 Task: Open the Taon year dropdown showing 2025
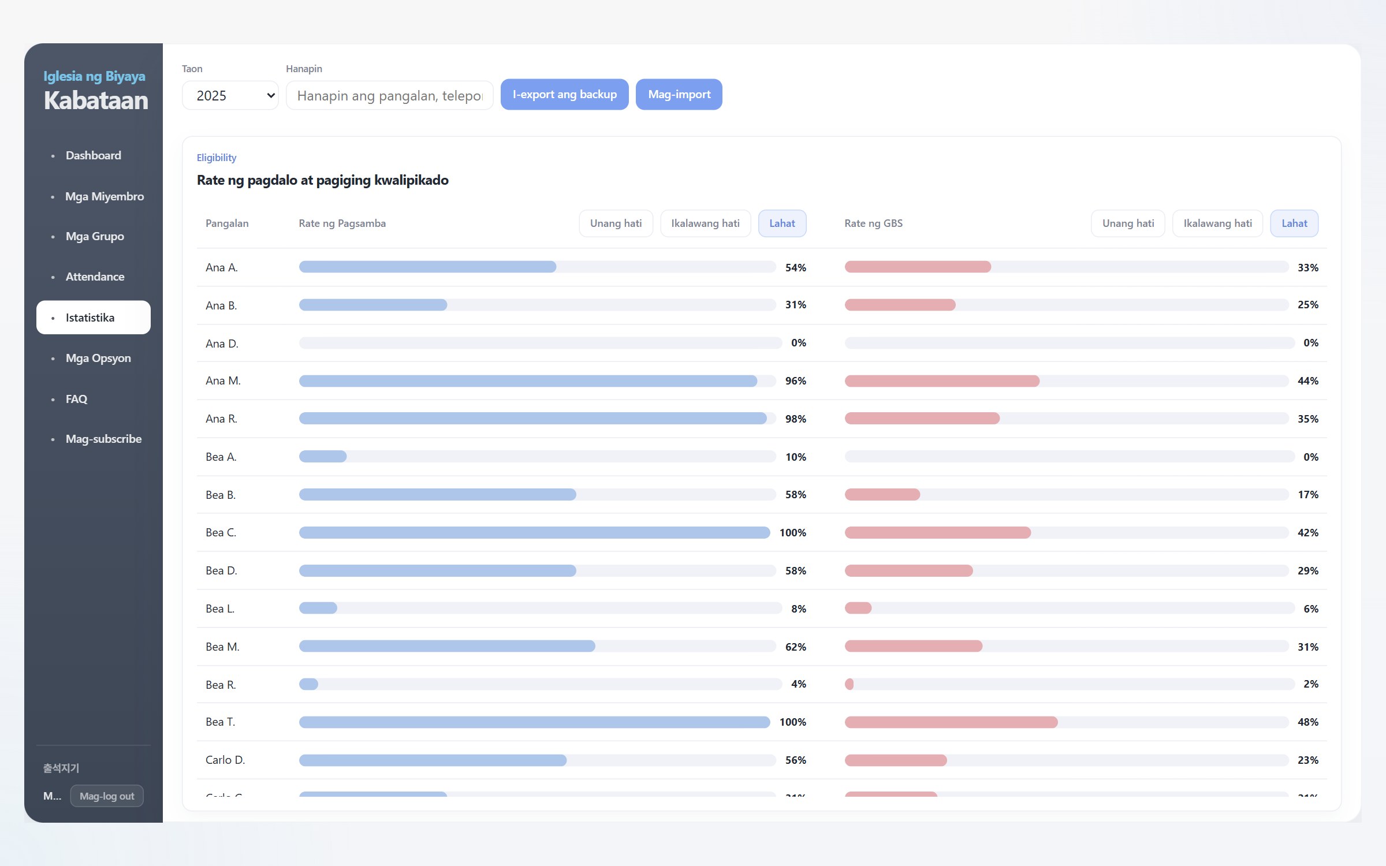(x=230, y=95)
